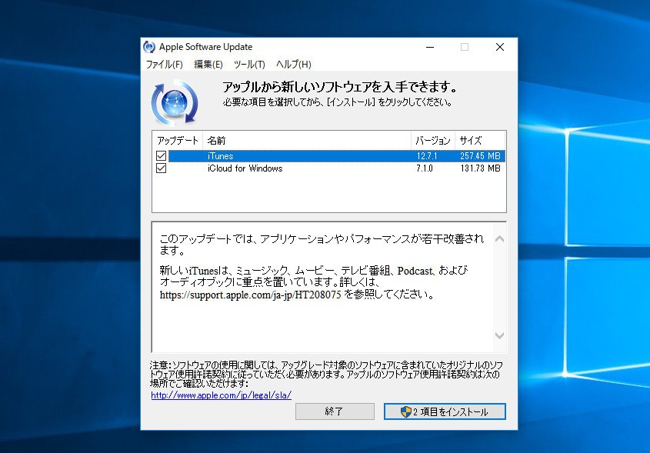Click the 131.73 MB size cell

pos(480,168)
